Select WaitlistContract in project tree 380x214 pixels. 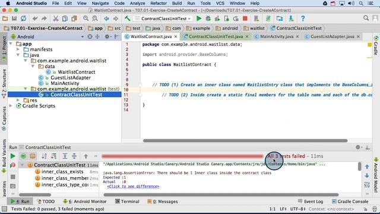point(77,72)
